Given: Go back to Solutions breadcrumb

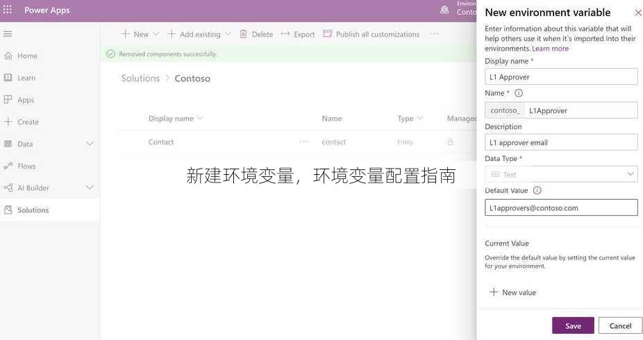Looking at the screenshot, I should click(140, 78).
